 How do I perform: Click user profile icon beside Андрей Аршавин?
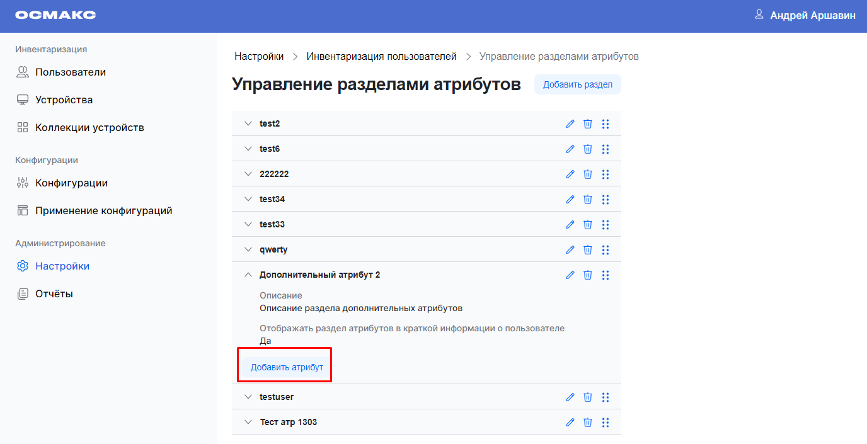759,14
